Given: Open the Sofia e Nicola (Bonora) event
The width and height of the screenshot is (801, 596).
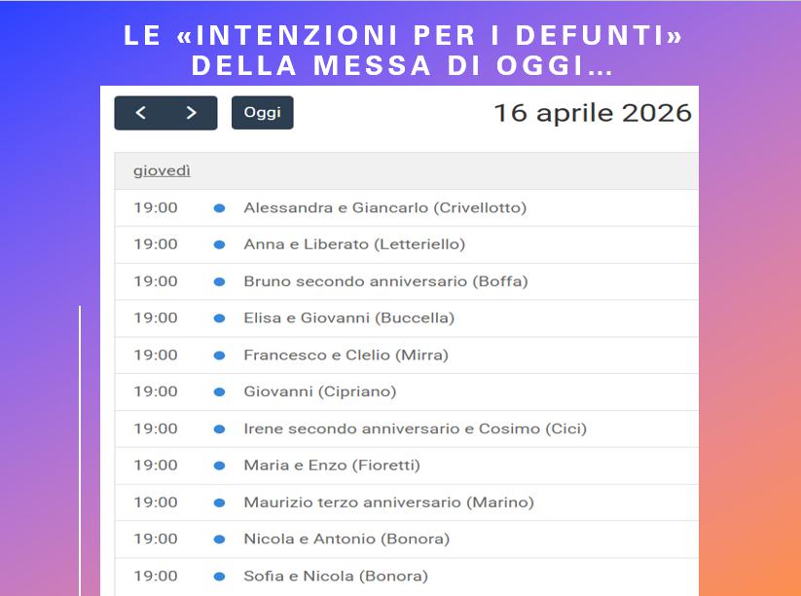Looking at the screenshot, I should coord(336,576).
